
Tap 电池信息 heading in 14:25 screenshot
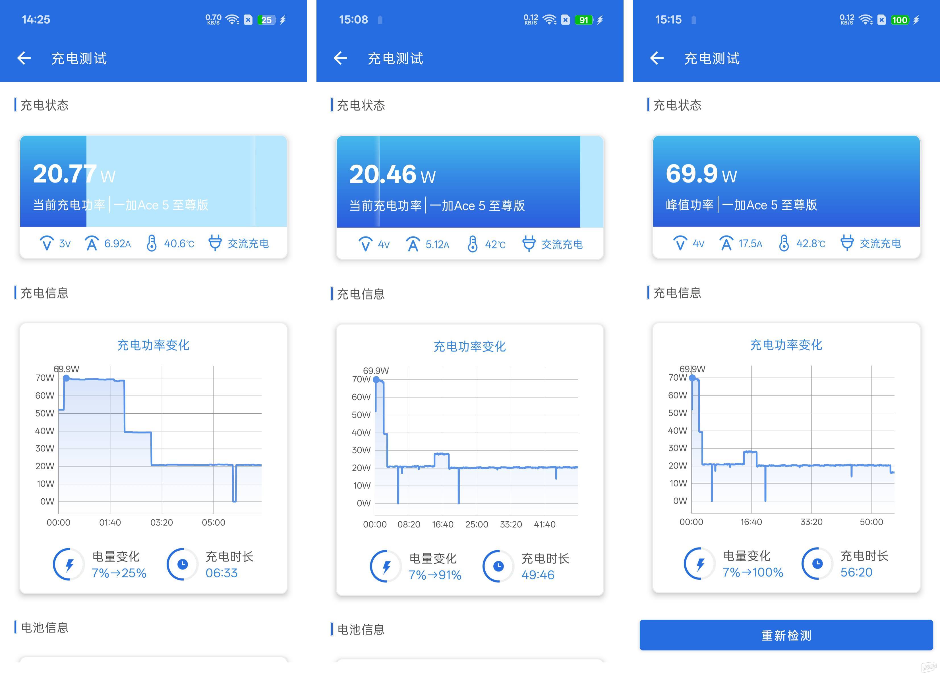tap(44, 627)
